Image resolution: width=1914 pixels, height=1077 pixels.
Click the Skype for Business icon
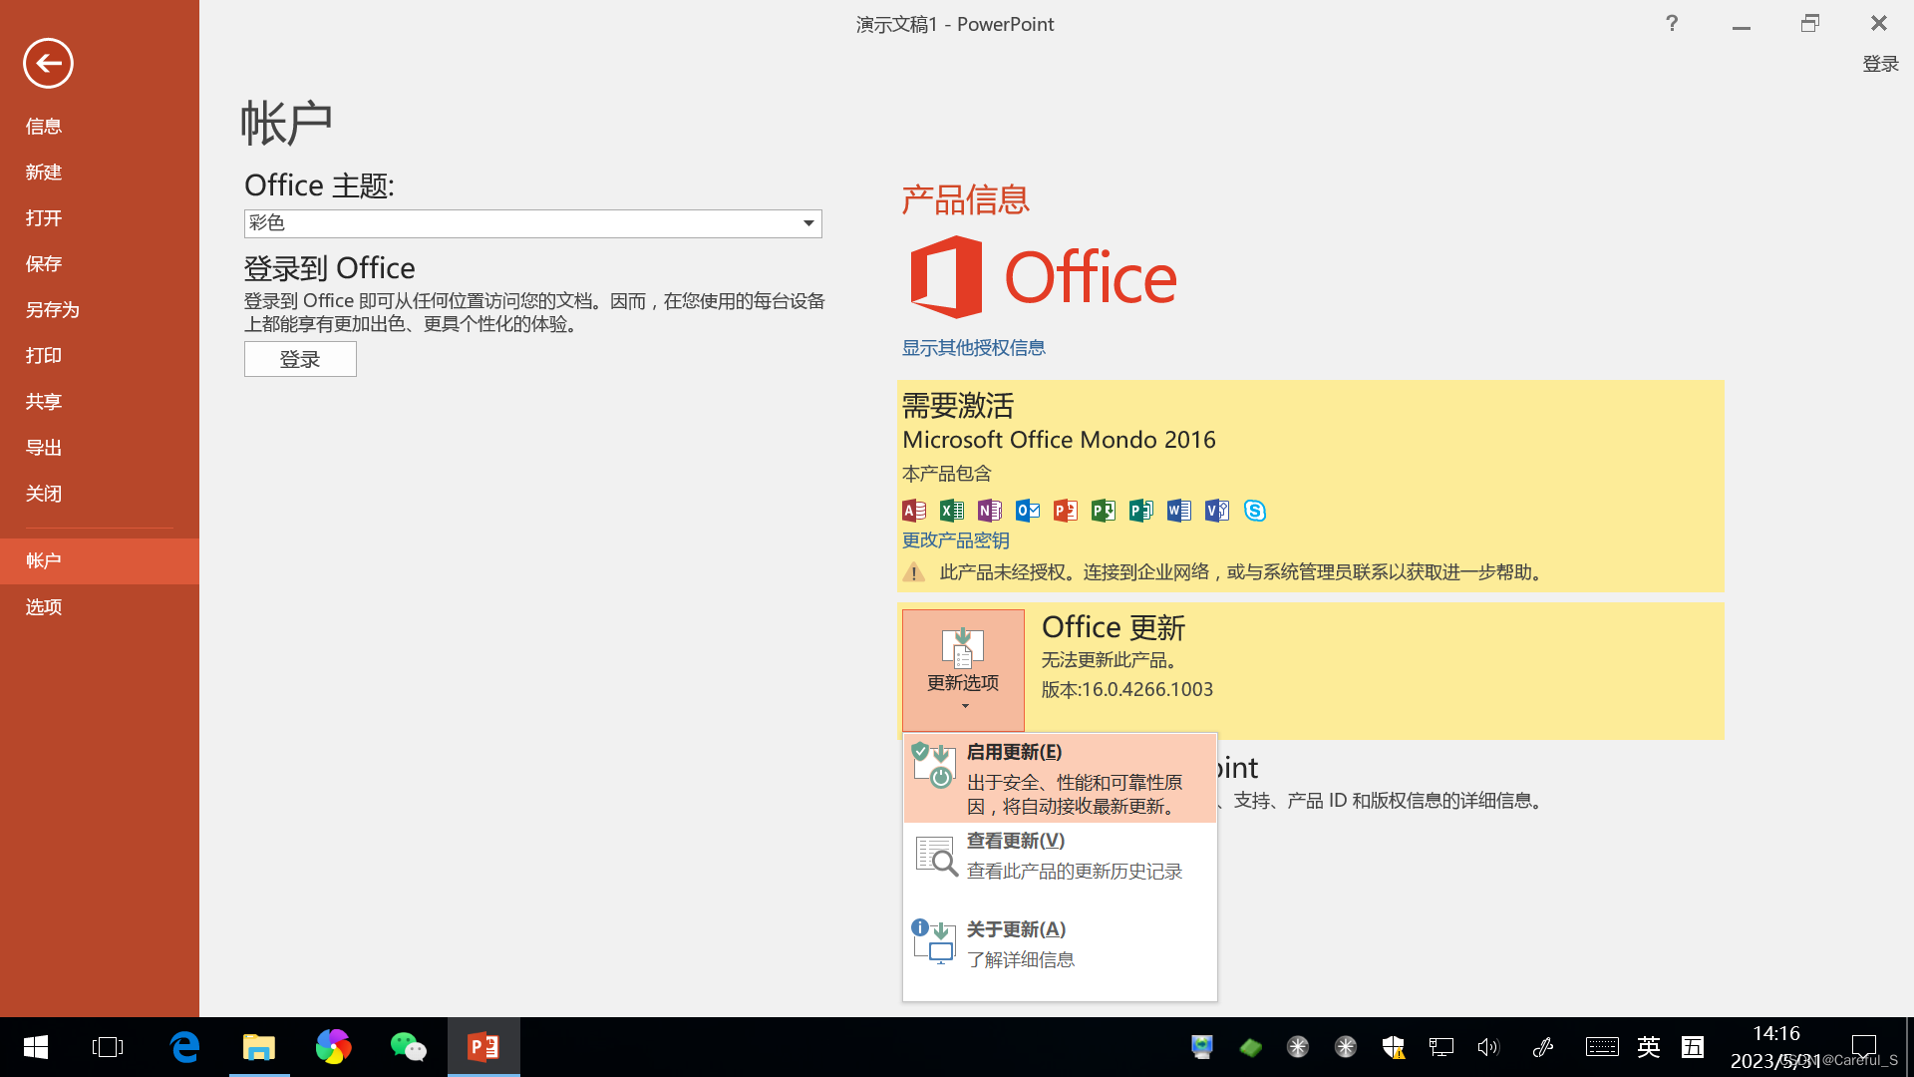[1255, 511]
